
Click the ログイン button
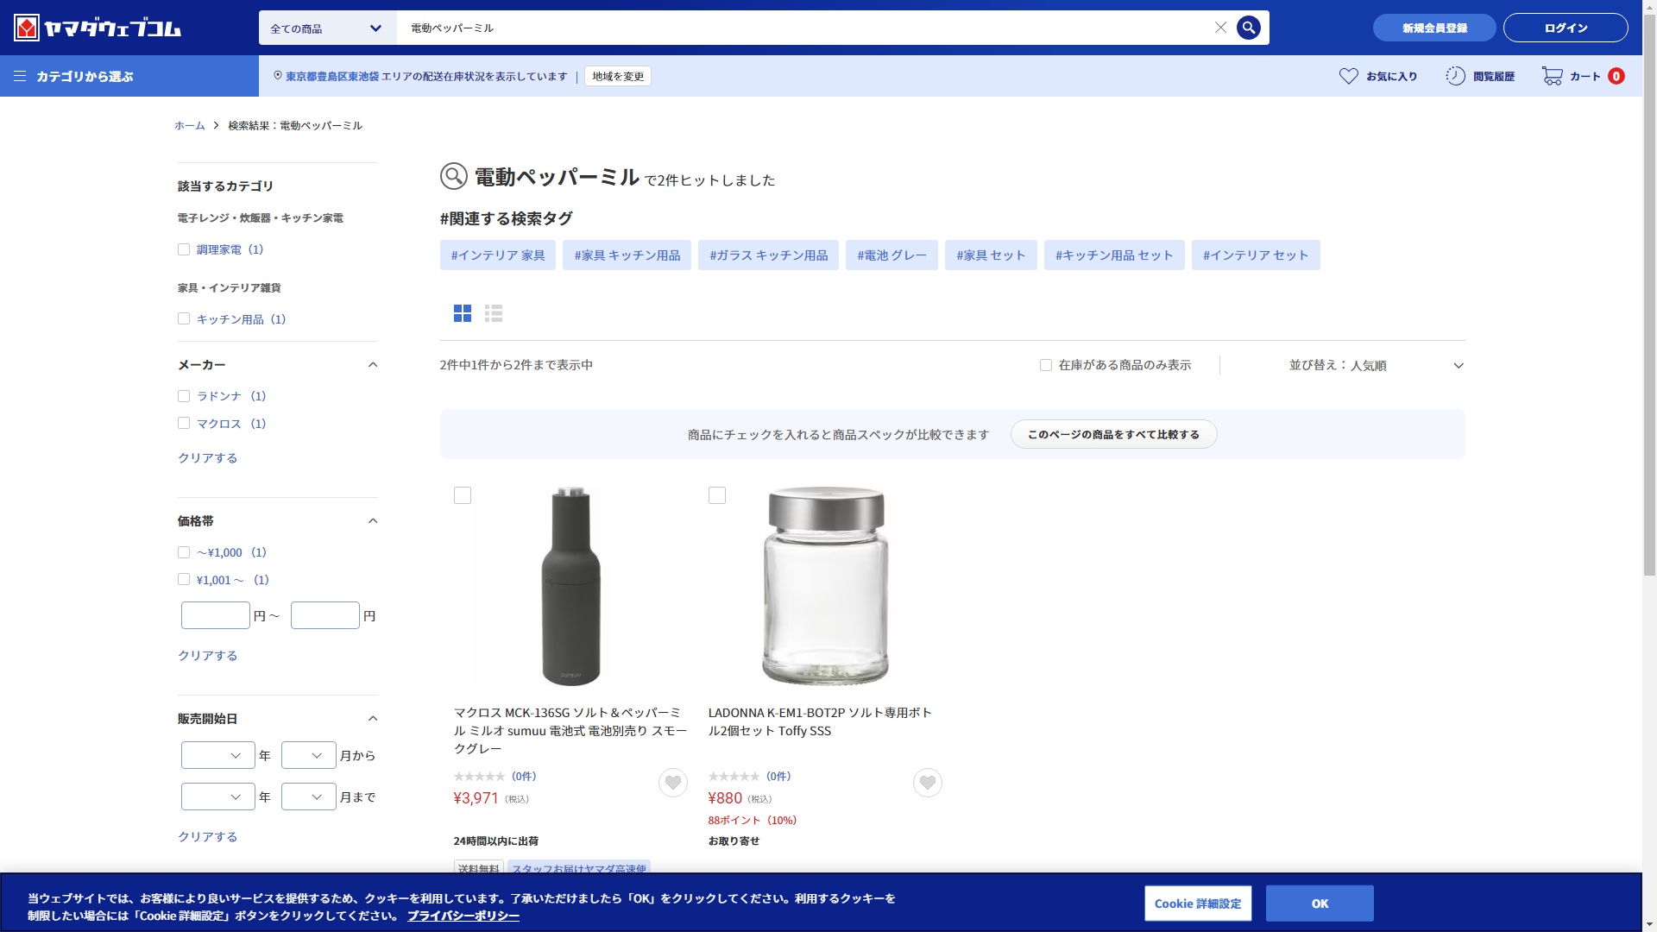[x=1565, y=28]
